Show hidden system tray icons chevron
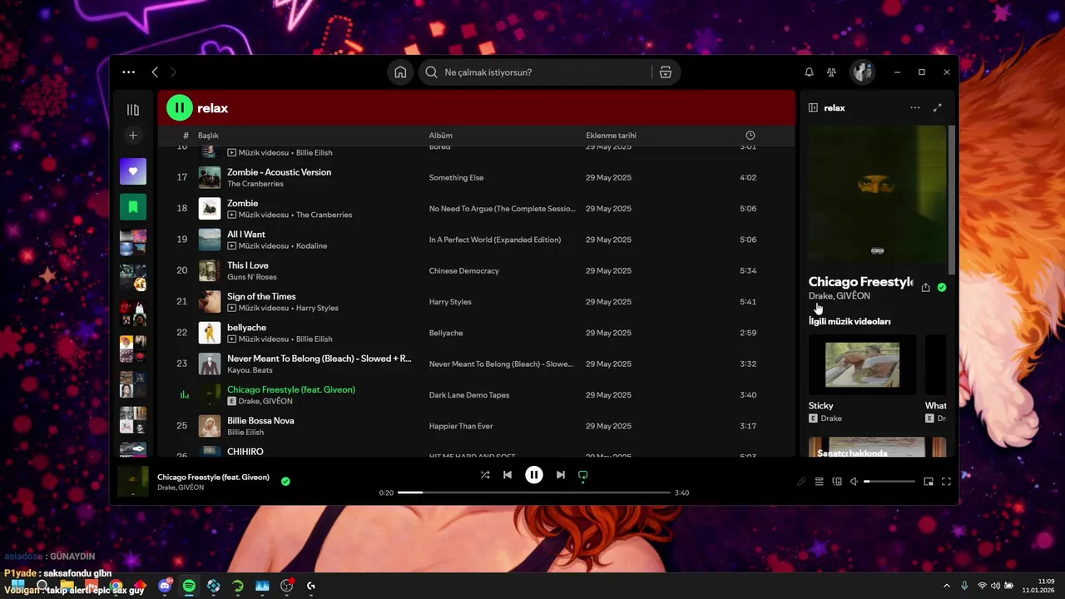This screenshot has width=1065, height=599. pos(946,586)
